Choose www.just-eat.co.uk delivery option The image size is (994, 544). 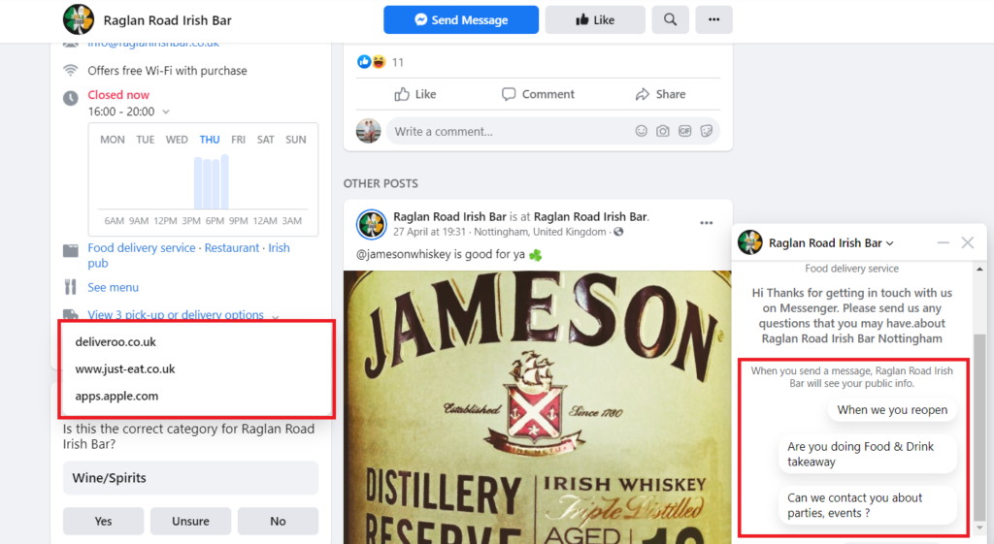pos(125,368)
